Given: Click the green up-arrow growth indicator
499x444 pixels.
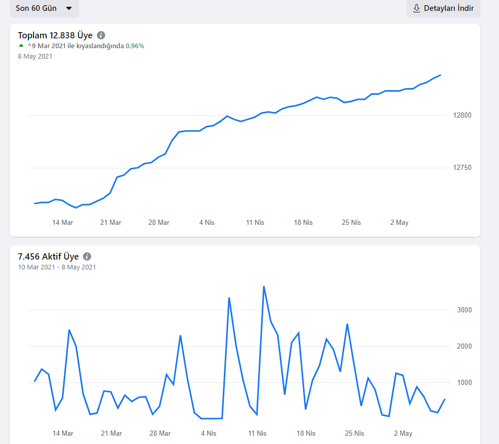Looking at the screenshot, I should (21, 46).
